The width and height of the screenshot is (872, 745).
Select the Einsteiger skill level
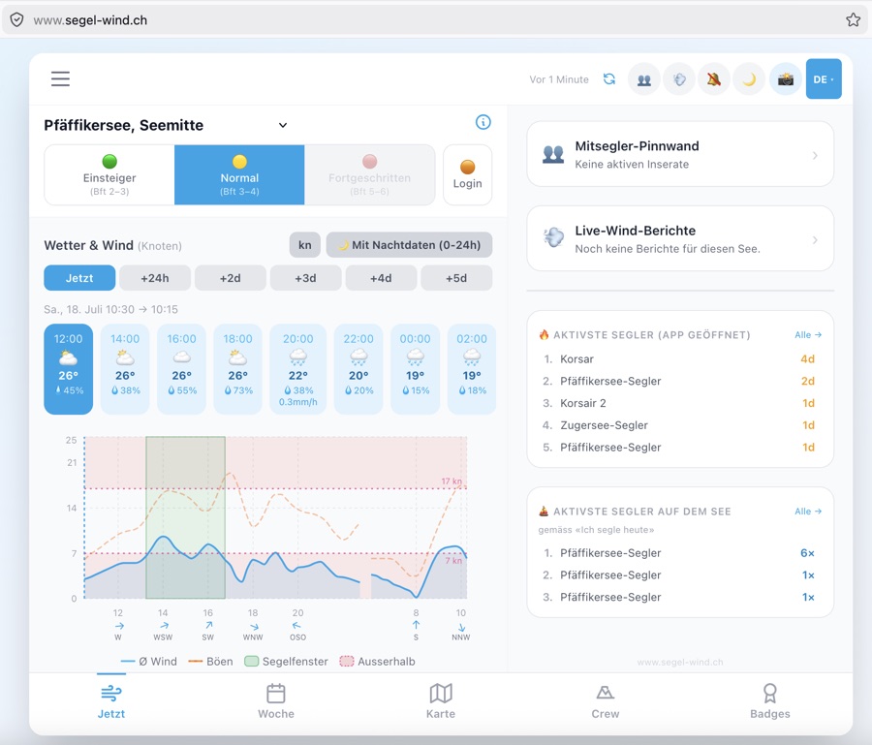(x=109, y=175)
